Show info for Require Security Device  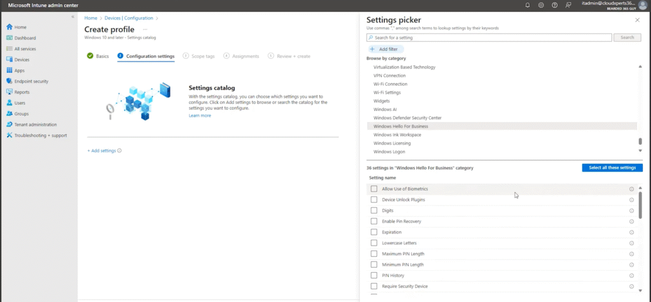click(x=631, y=286)
